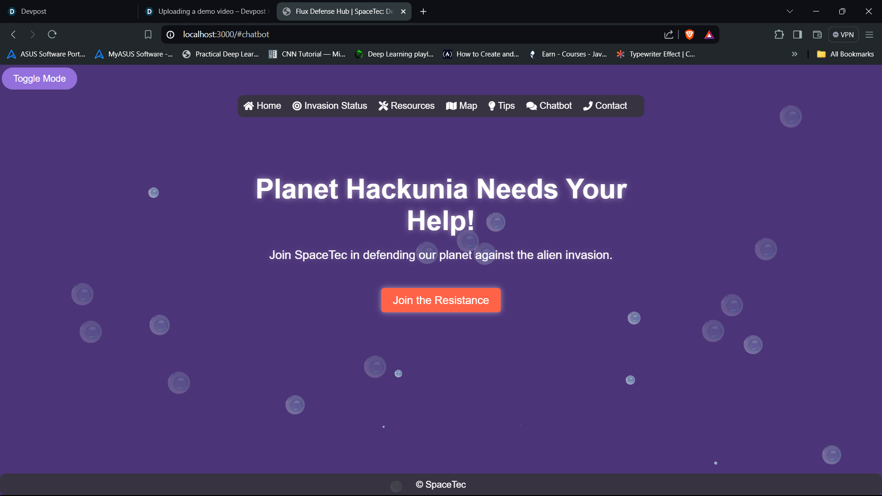Switch to Uploading a demo video tab
The image size is (882, 496).
tap(207, 11)
